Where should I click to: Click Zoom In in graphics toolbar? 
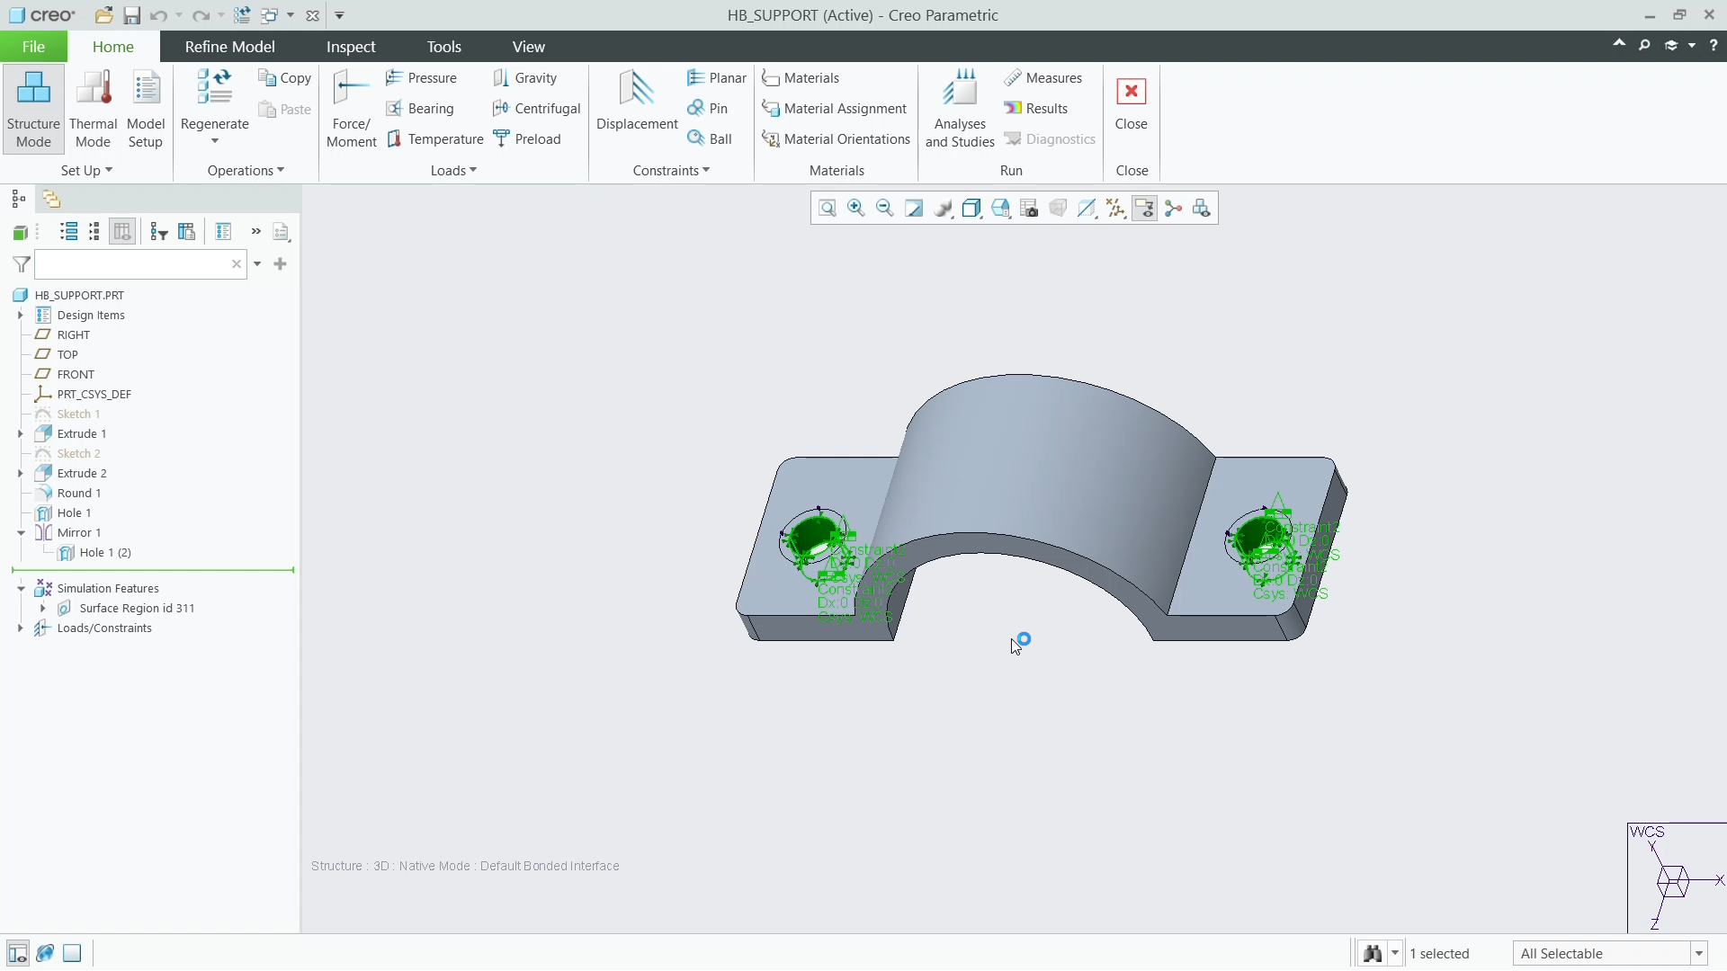point(856,209)
